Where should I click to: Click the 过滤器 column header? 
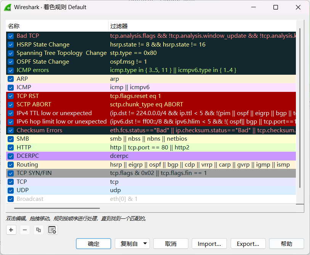click(x=202, y=26)
